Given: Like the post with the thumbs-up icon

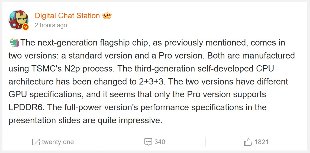Looking at the screenshot, I should pyautogui.click(x=248, y=142).
